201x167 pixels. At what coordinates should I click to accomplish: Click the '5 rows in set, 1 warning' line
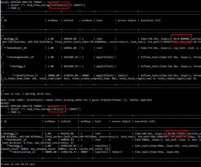click(x=26, y=94)
